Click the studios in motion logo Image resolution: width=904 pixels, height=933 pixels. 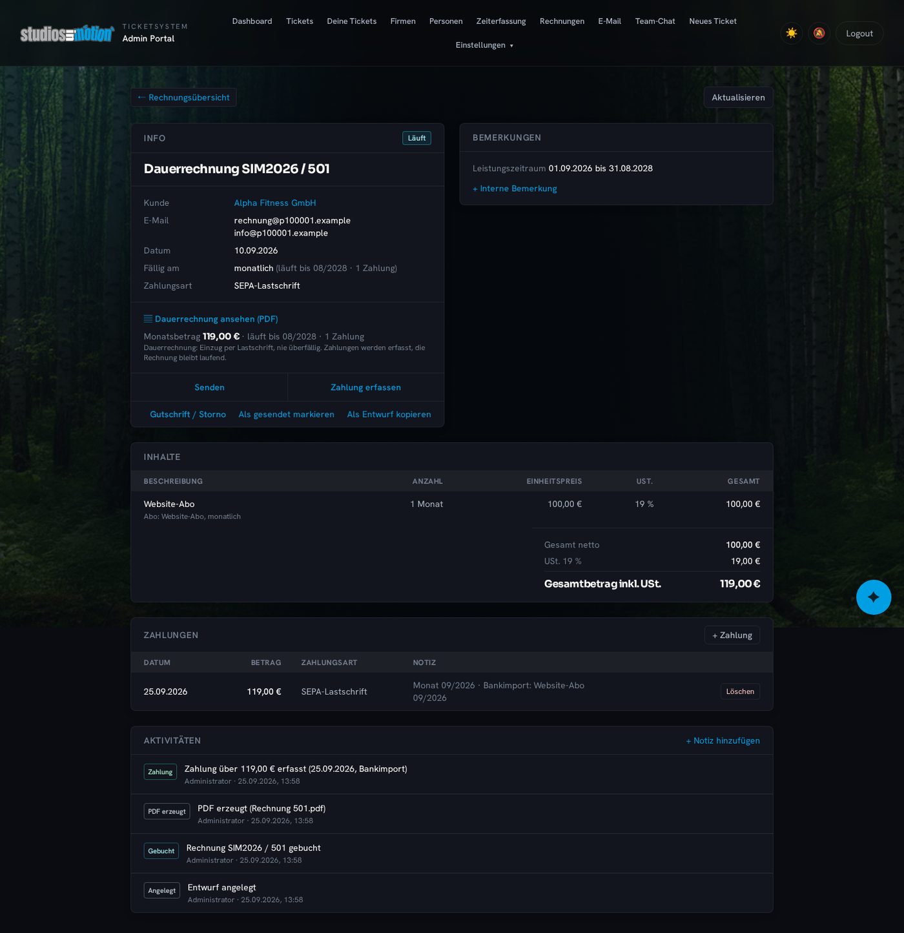(x=67, y=34)
